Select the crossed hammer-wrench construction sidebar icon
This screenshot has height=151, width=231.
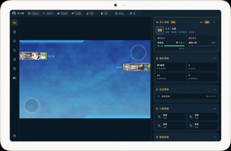click(14, 59)
